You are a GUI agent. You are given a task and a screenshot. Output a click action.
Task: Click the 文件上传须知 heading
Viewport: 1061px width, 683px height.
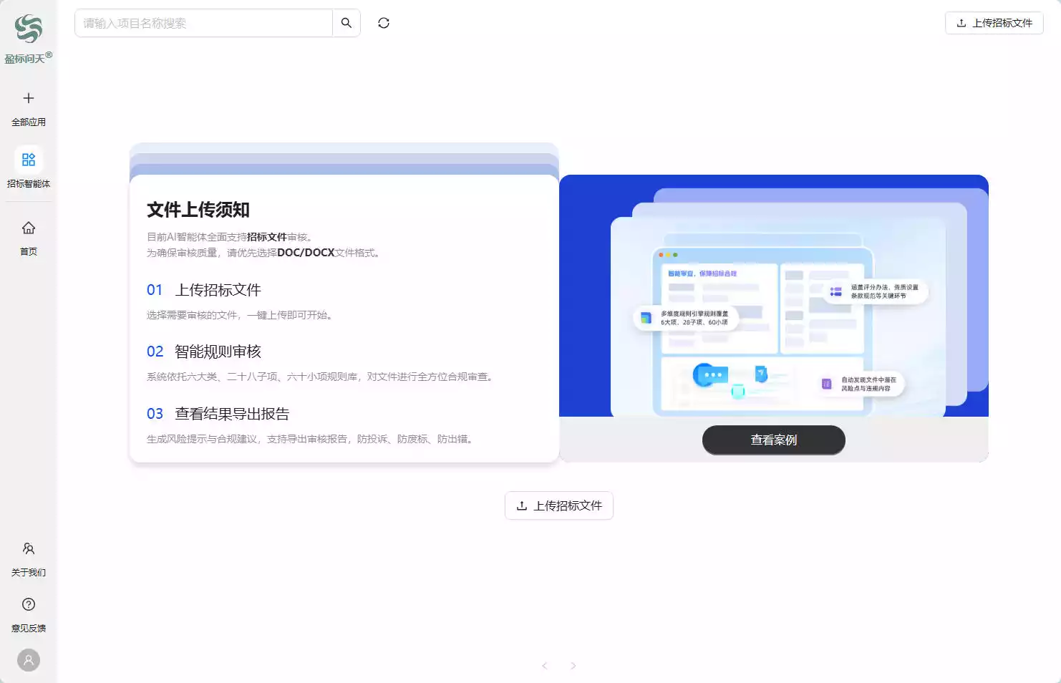pyautogui.click(x=198, y=210)
